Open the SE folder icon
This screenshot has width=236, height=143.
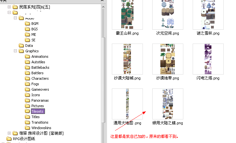click(27, 40)
